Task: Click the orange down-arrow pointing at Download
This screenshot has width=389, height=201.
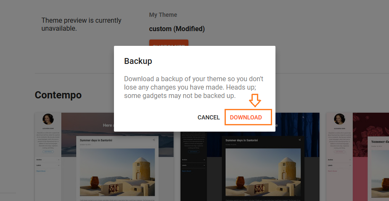Action: point(255,100)
